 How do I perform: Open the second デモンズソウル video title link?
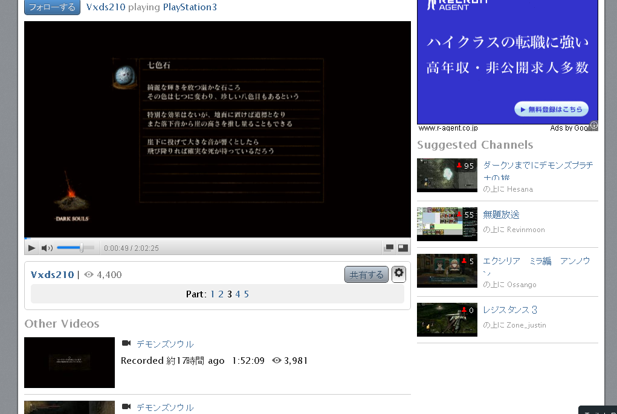(x=165, y=407)
